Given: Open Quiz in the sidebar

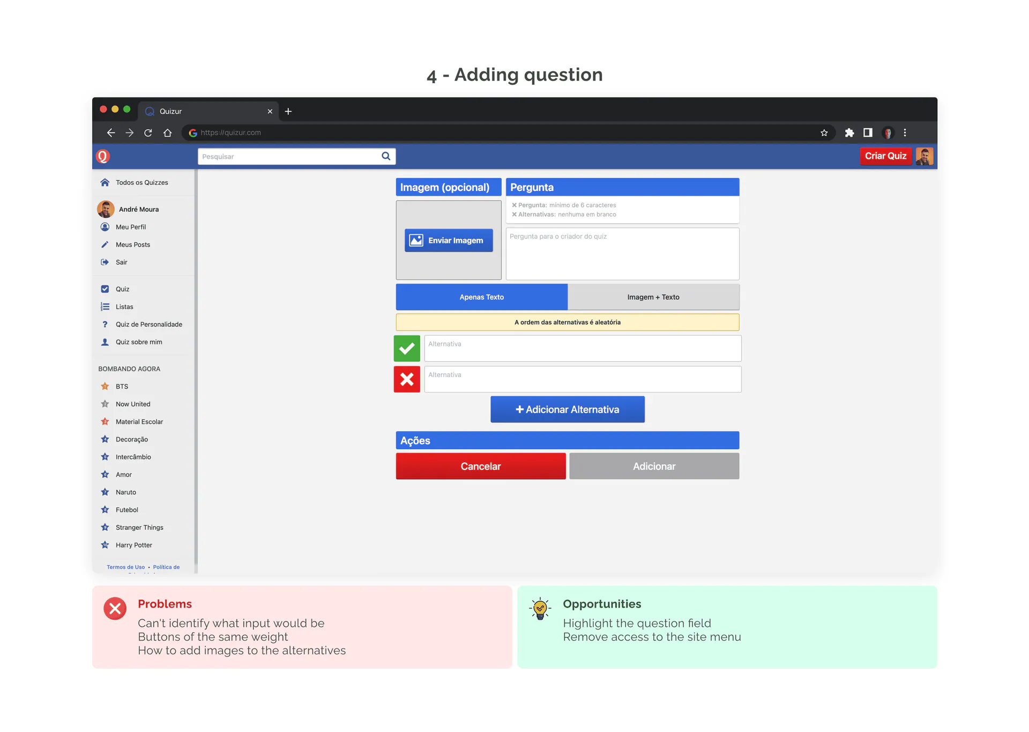Looking at the screenshot, I should (x=122, y=289).
